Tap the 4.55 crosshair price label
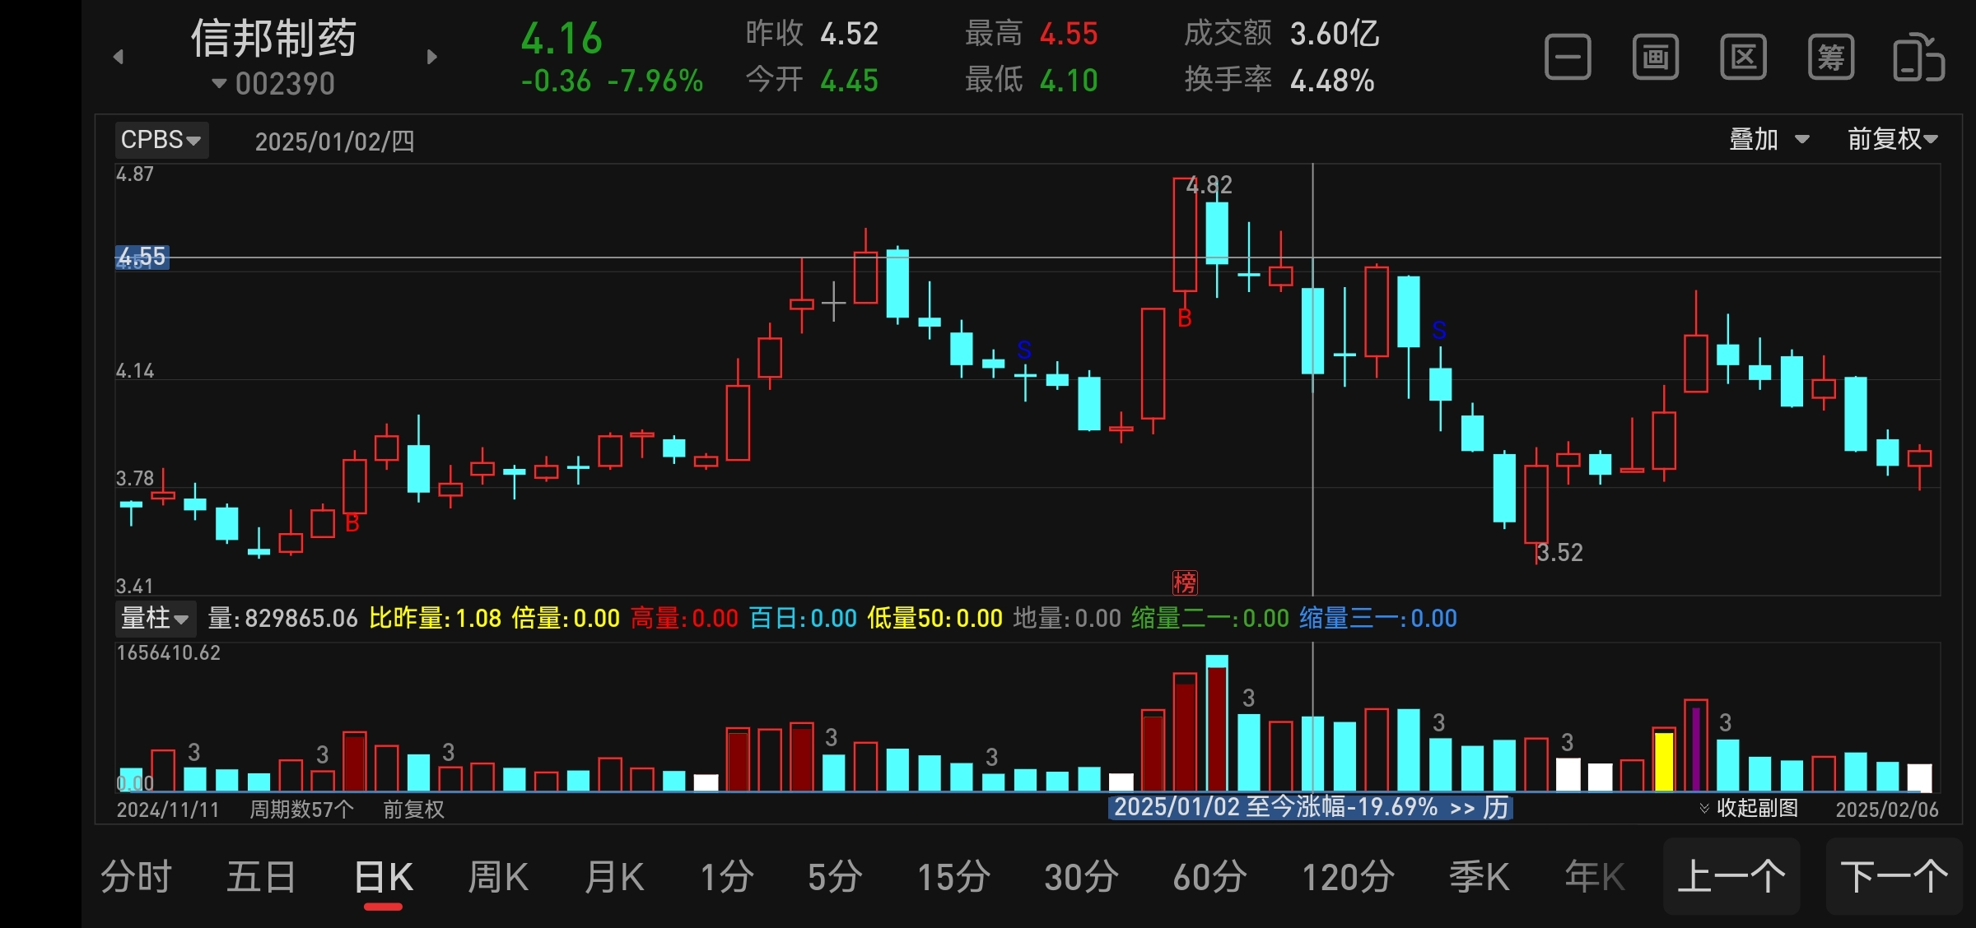Viewport: 1976px width, 928px height. pos(142,258)
